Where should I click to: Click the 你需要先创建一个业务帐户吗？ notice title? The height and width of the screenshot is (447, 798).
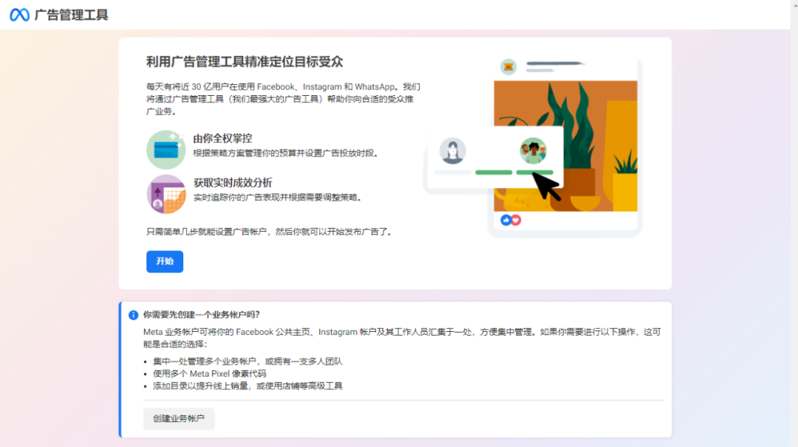coord(202,315)
